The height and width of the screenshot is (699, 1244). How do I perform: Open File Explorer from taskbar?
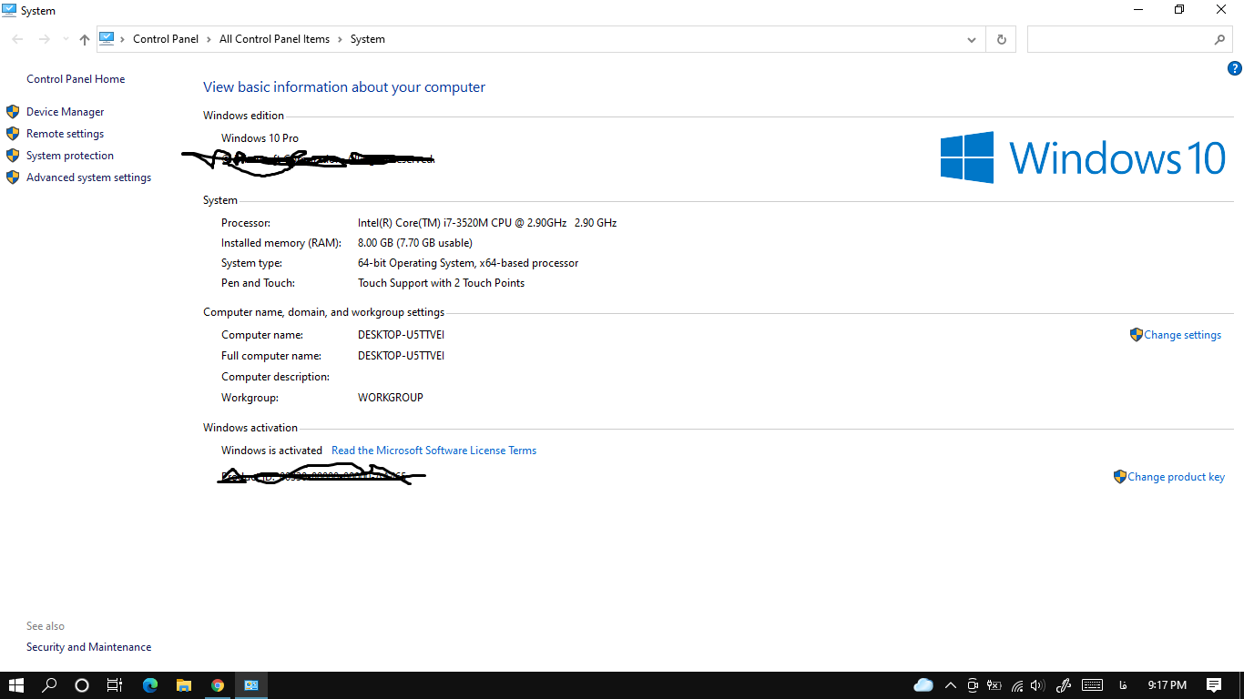tap(184, 685)
